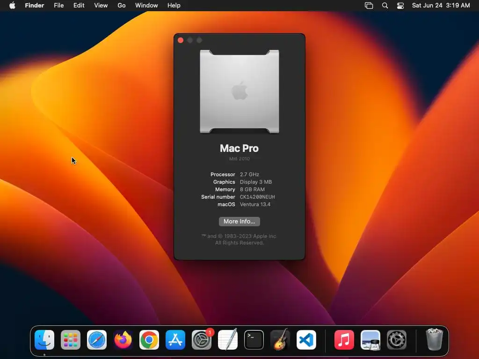The height and width of the screenshot is (359, 479).
Task: Launch Firefox from the dock
Action: click(x=123, y=340)
